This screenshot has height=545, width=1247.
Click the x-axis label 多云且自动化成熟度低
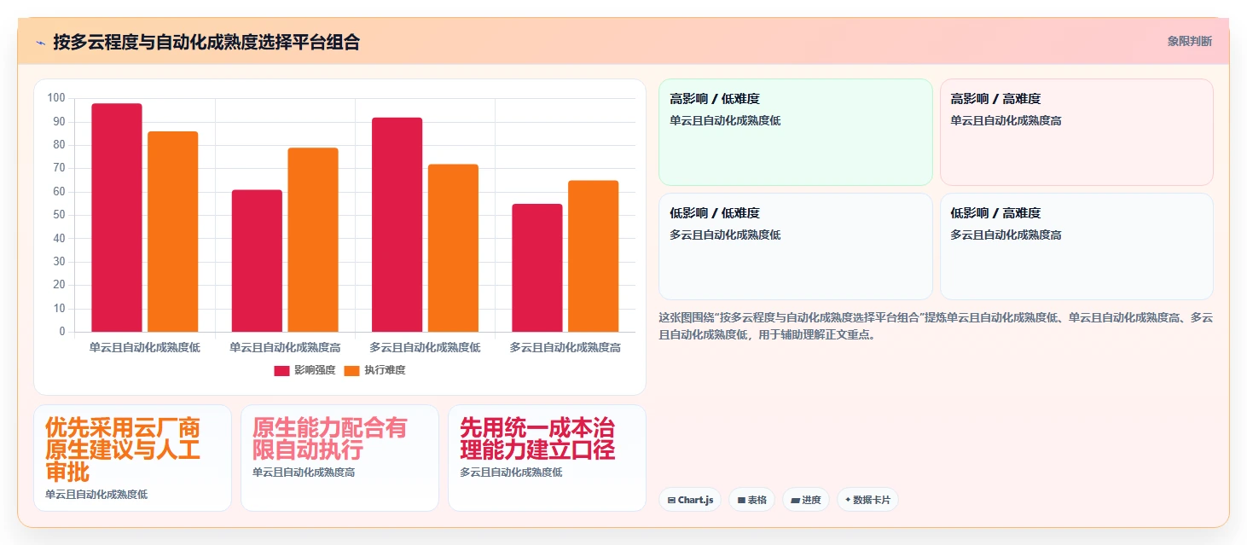(425, 348)
